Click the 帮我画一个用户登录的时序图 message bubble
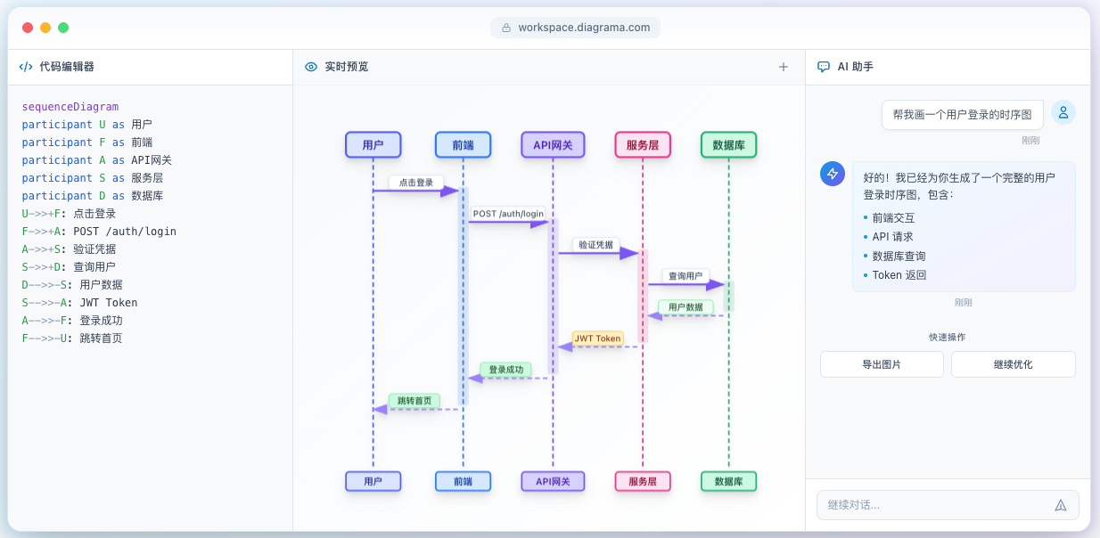Image resolution: width=1100 pixels, height=538 pixels. pyautogui.click(x=962, y=114)
